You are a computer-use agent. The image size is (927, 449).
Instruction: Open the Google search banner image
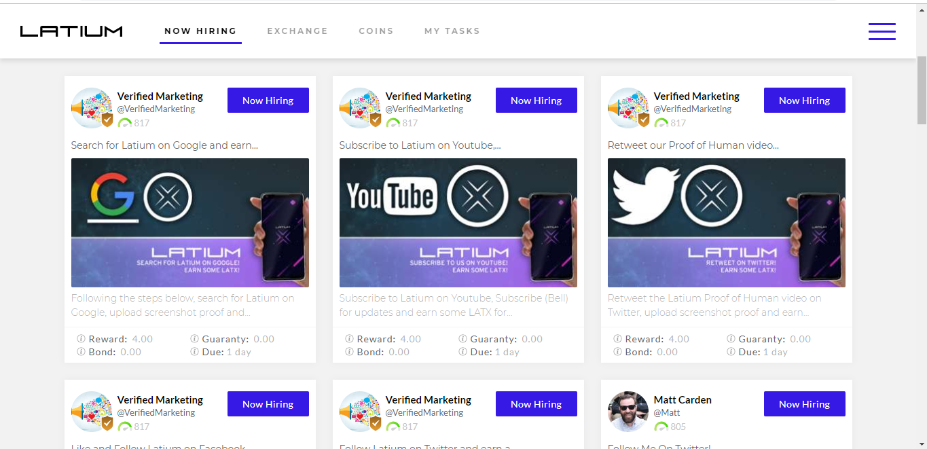[x=190, y=223]
